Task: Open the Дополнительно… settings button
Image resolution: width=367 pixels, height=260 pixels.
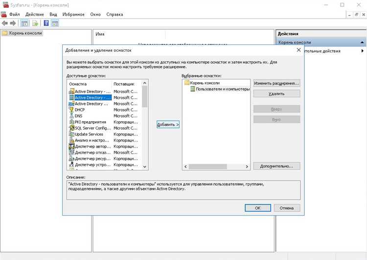Action: tap(276, 166)
